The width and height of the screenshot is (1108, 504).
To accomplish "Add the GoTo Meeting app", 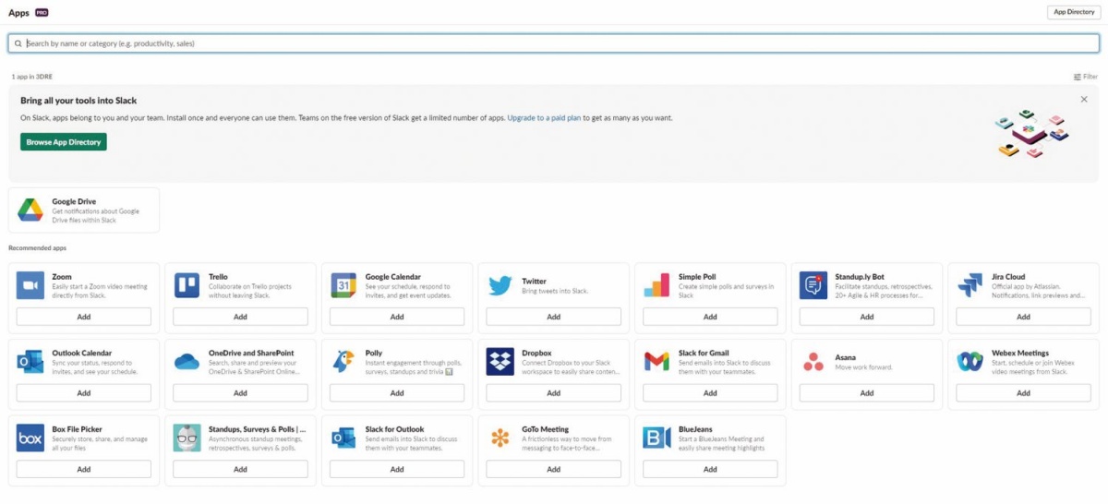I will 554,469.
